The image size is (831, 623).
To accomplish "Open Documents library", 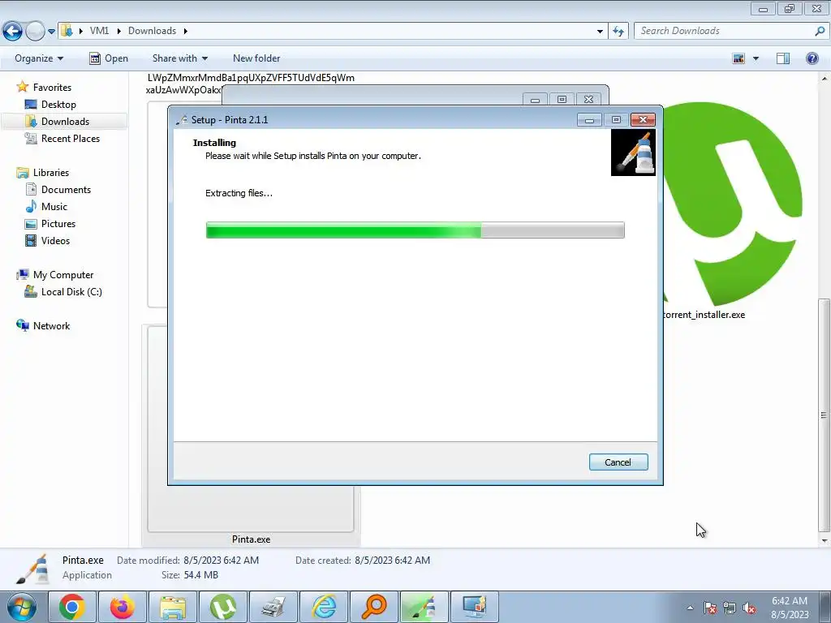I will (66, 190).
